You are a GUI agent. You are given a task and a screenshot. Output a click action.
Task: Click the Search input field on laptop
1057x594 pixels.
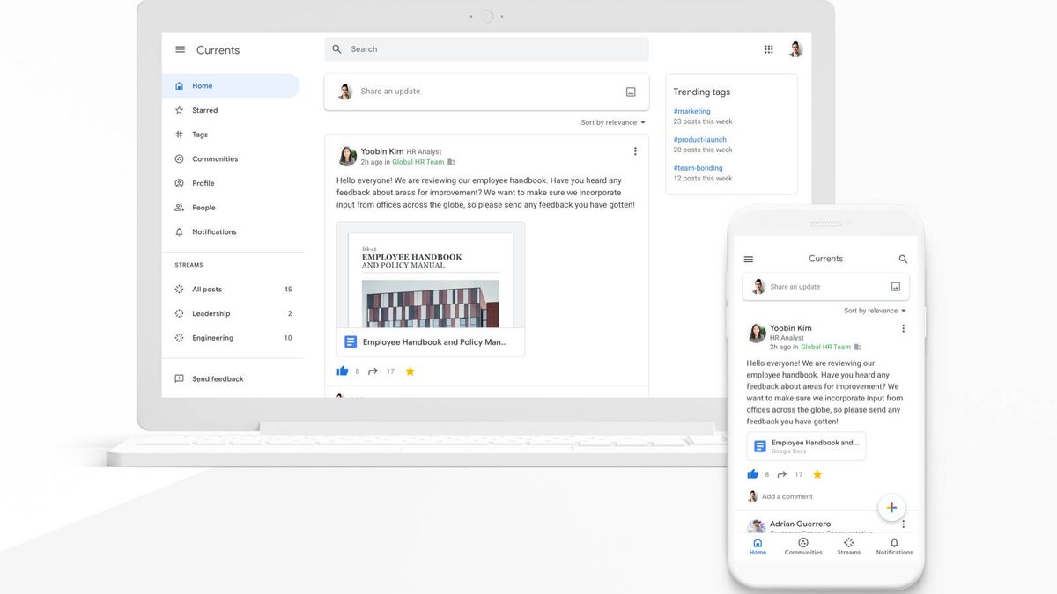pyautogui.click(x=486, y=49)
